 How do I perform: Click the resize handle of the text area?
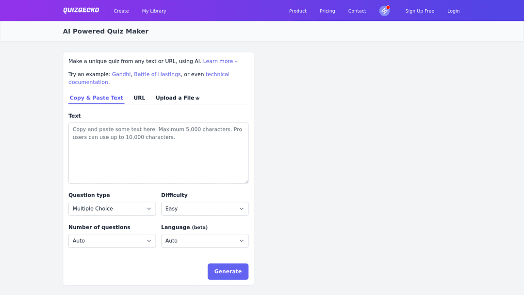point(246,181)
